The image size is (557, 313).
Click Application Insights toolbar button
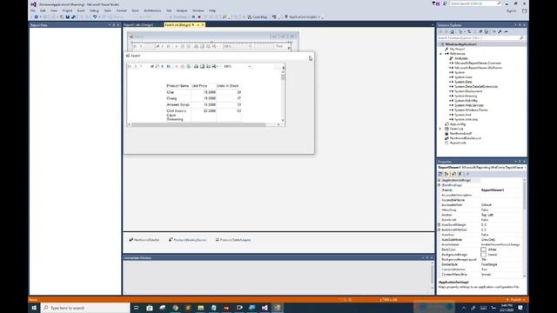[303, 17]
